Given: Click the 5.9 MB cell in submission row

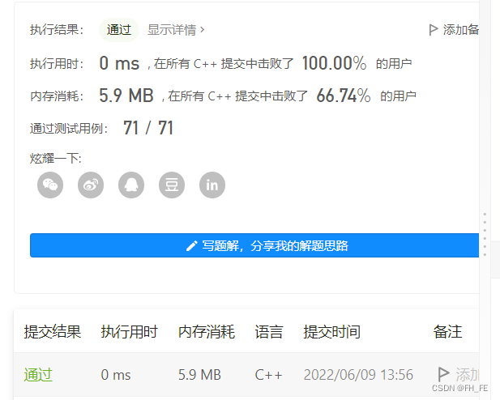Looking at the screenshot, I should pos(199,375).
